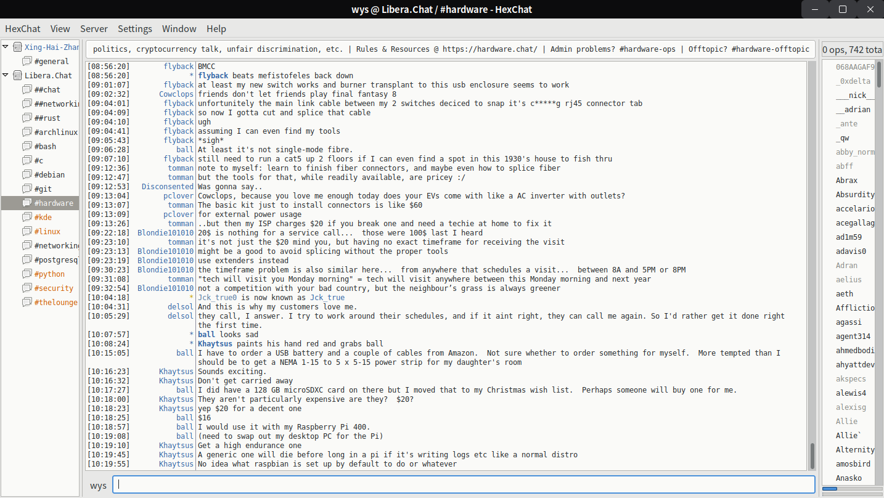This screenshot has width=884, height=498.
Task: Click the Jck_true nickname in the rename notice
Action: [327, 298]
